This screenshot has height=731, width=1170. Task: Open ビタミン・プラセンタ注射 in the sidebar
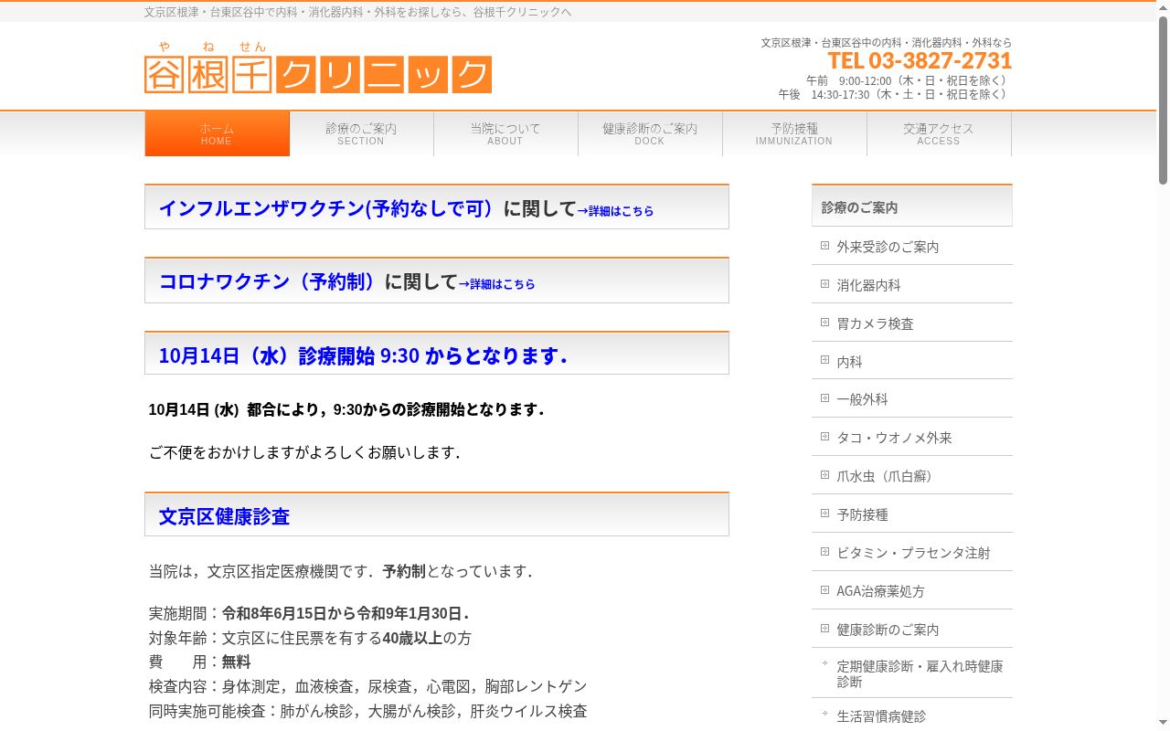(913, 553)
